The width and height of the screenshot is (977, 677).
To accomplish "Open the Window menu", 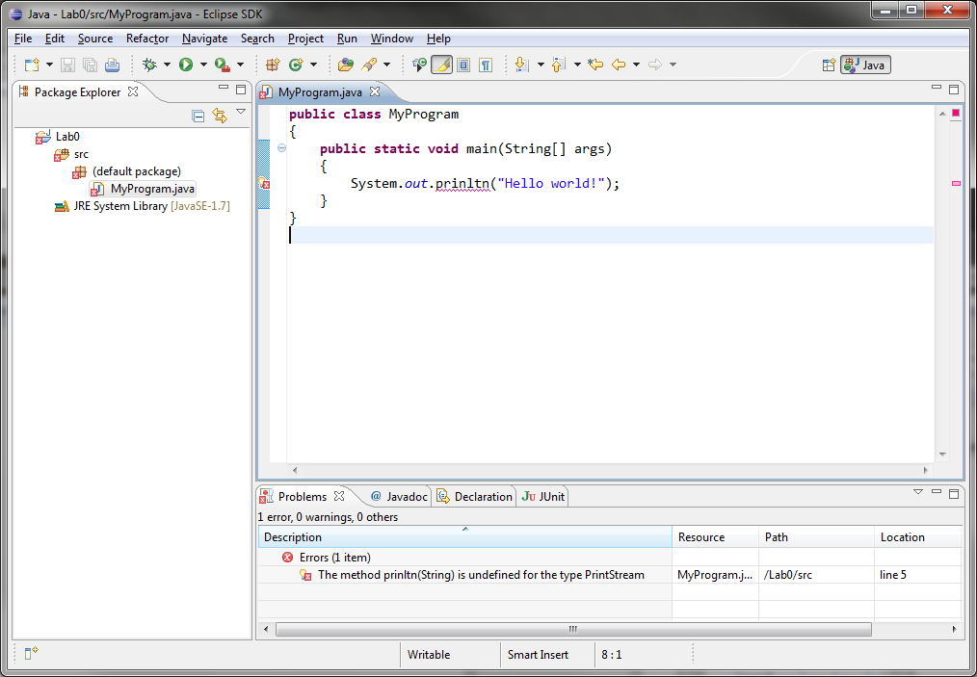I will point(392,39).
